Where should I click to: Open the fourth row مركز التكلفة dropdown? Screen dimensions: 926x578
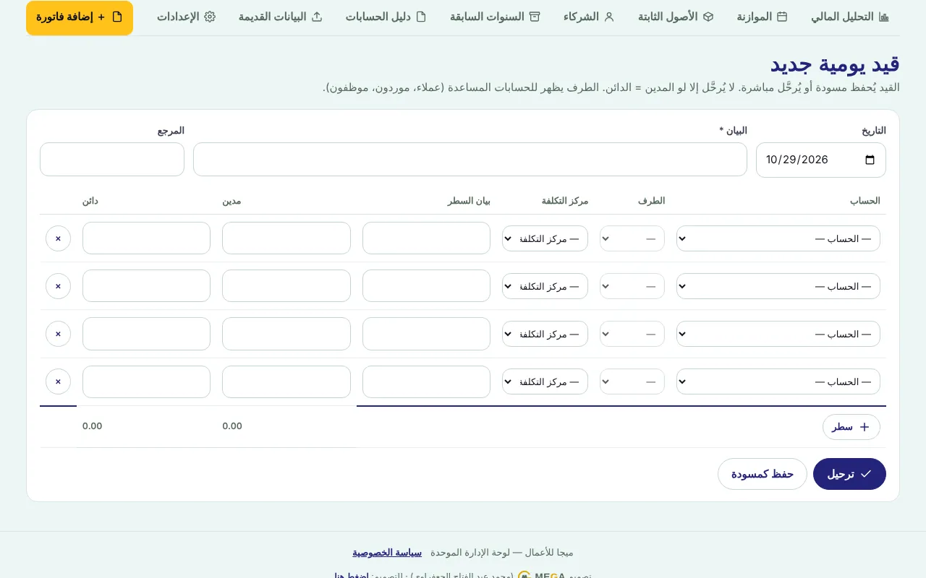545,381
